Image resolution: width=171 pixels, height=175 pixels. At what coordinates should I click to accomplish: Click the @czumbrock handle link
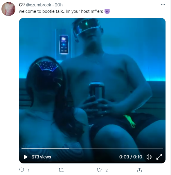(x=39, y=5)
